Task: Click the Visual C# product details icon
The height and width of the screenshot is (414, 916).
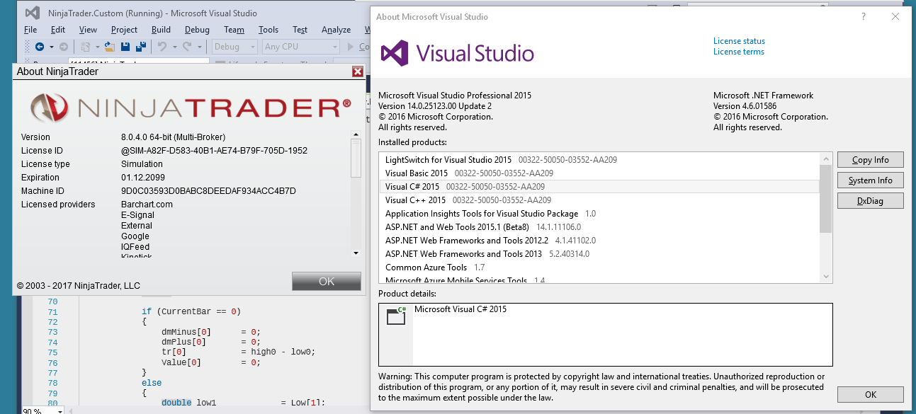Action: pyautogui.click(x=396, y=316)
